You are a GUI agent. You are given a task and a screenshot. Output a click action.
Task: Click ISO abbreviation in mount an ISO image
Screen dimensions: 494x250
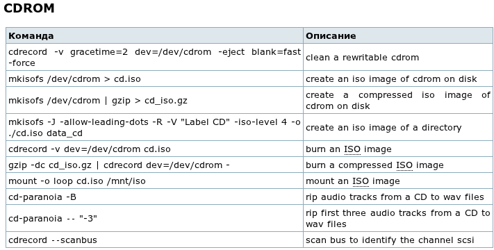click(x=361, y=181)
